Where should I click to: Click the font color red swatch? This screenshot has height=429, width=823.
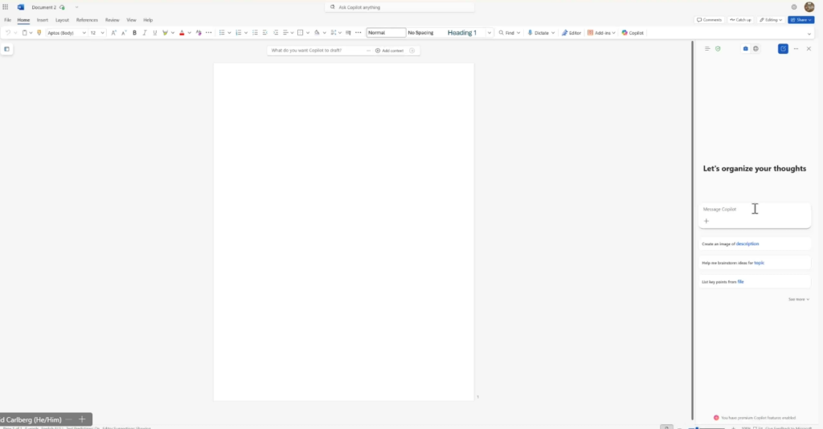182,33
